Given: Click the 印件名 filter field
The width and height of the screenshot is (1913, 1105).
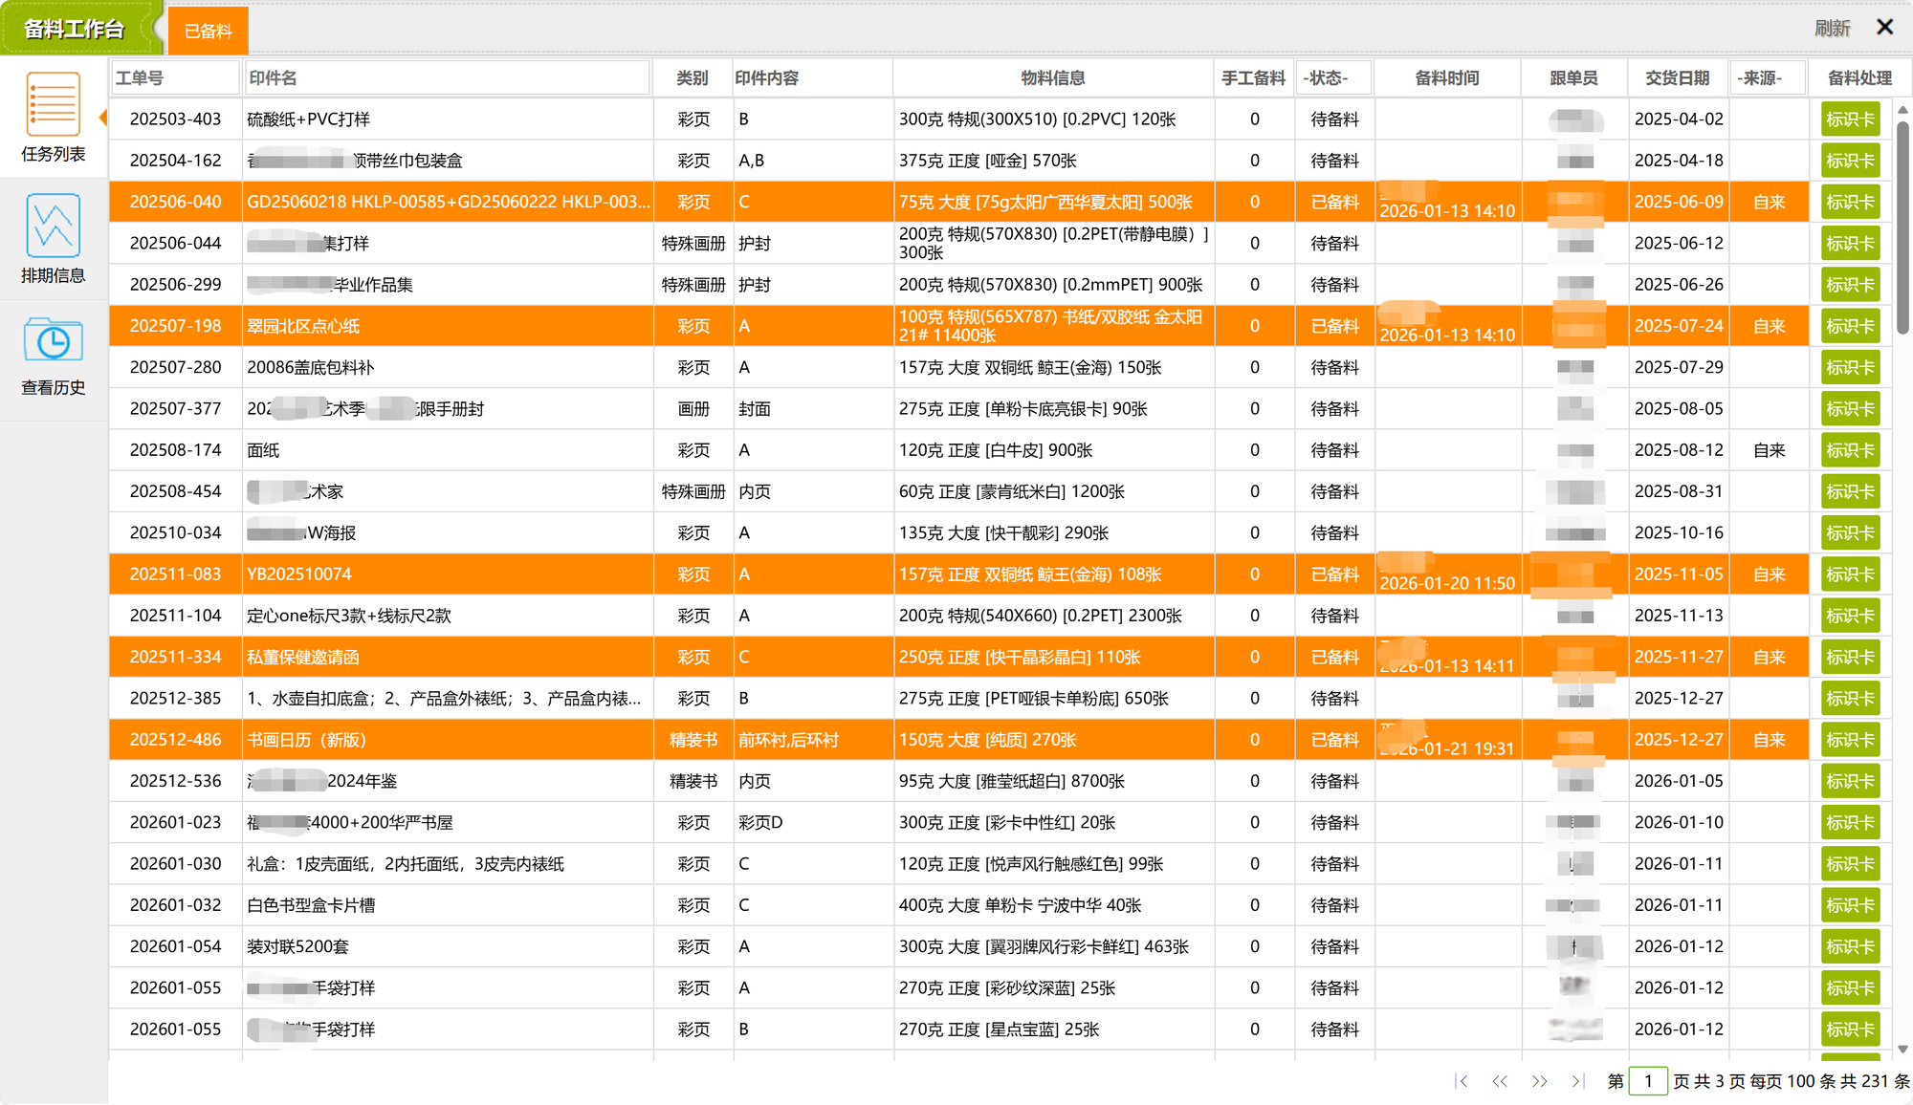Looking at the screenshot, I should (447, 78).
